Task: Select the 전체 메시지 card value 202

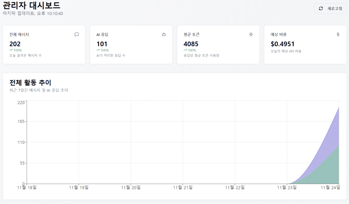Action: 15,44
